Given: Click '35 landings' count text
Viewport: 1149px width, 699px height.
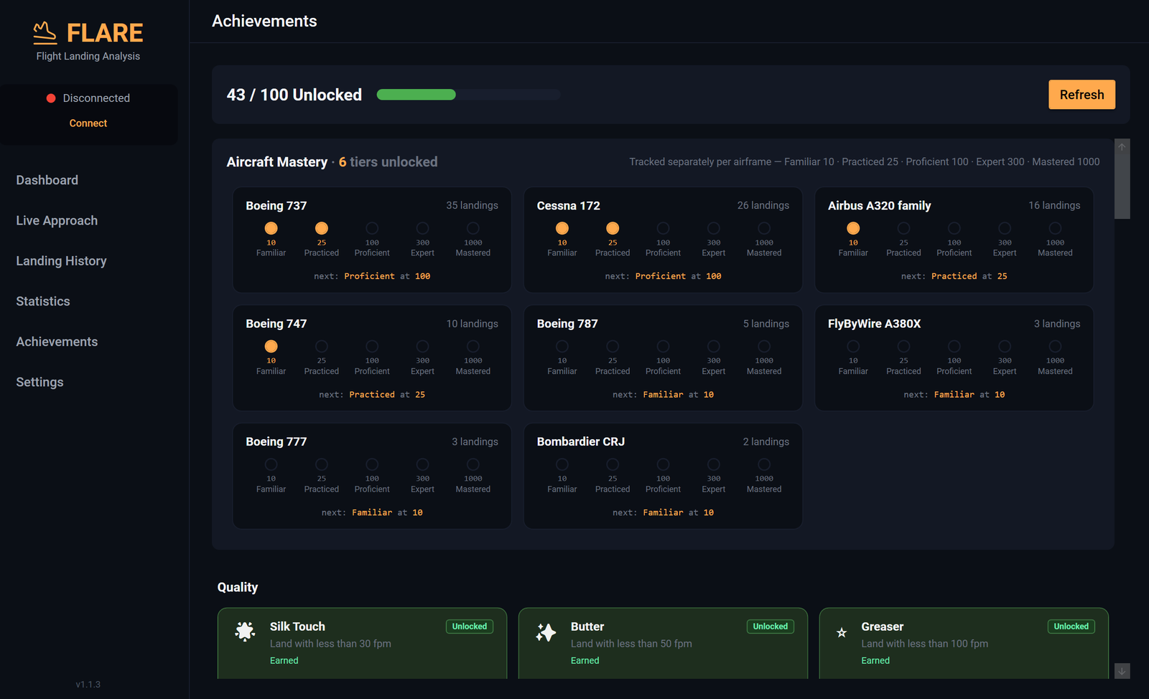Looking at the screenshot, I should pos(472,205).
